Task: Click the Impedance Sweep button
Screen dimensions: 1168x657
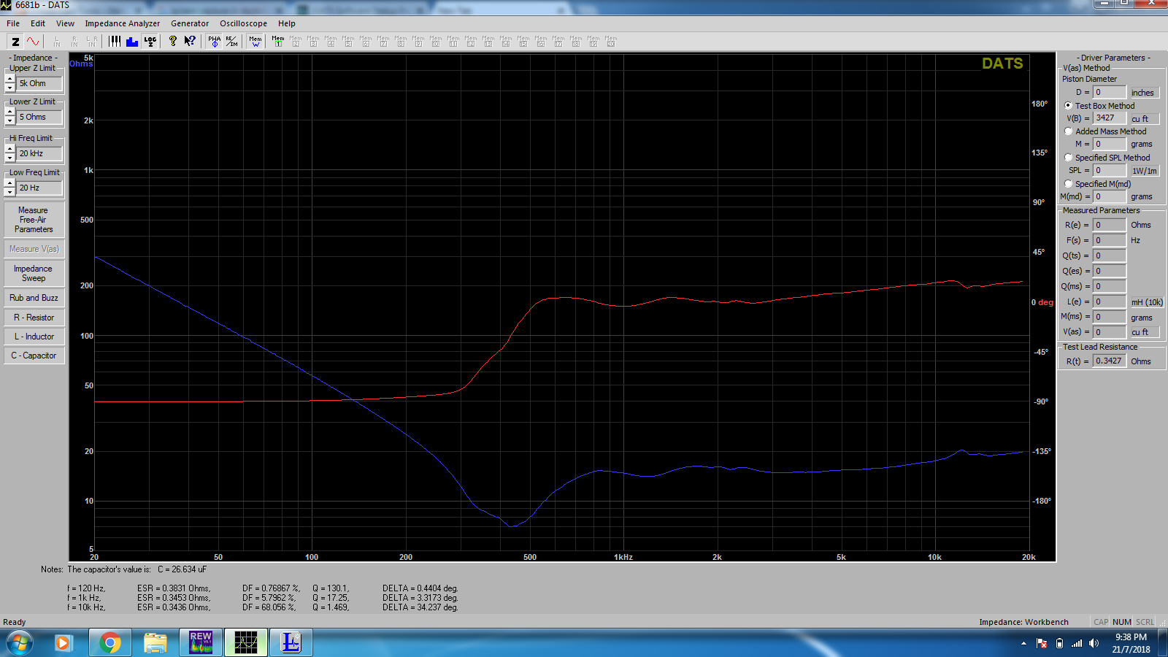Action: [x=34, y=274]
